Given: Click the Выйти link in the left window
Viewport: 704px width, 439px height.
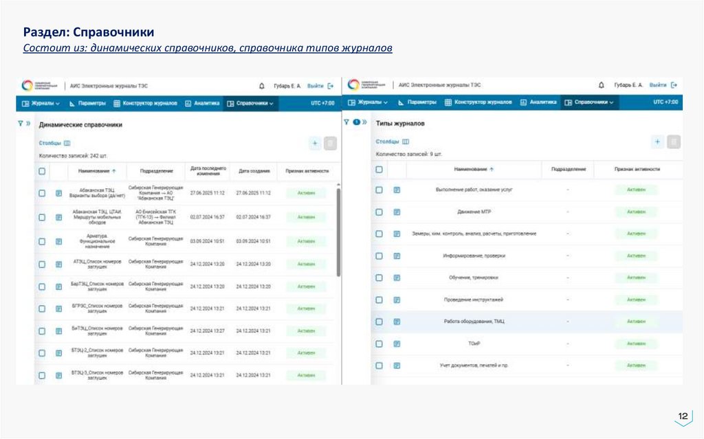Looking at the screenshot, I should [x=315, y=86].
